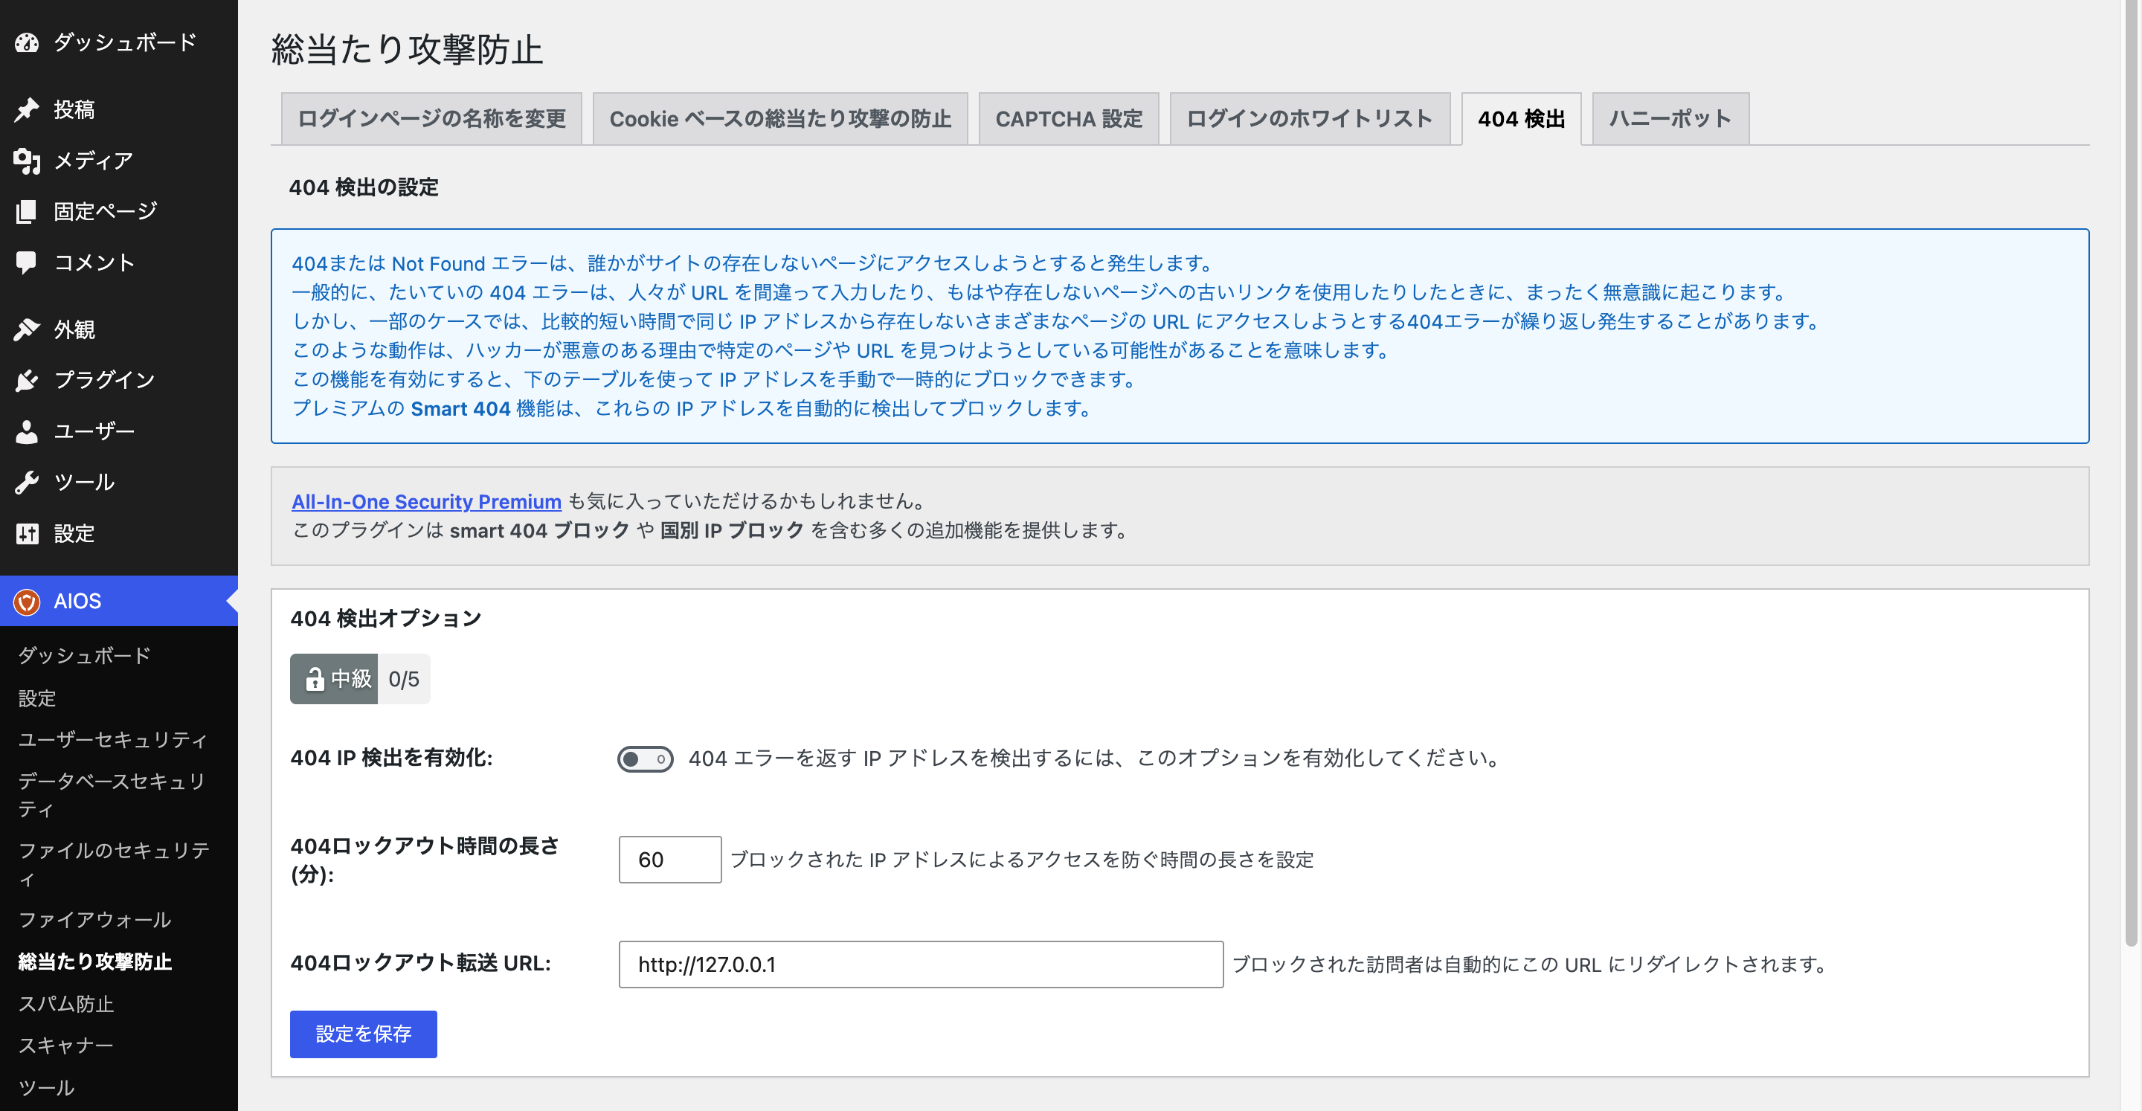Screen dimensions: 2142x1111
Task: Open ファイルのセキュリティ submenu item
Action: 115,864
